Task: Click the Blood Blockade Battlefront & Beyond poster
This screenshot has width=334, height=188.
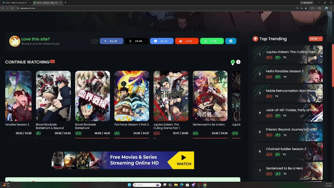Action: [x=53, y=96]
